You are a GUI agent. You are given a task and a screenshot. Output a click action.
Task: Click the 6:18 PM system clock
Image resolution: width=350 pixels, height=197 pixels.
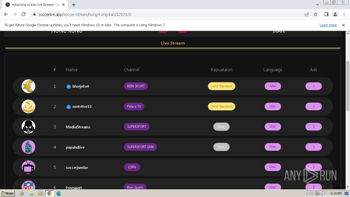click(x=336, y=193)
